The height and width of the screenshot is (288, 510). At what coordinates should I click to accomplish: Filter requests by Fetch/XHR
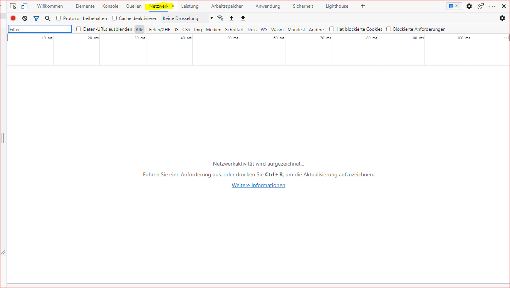click(x=160, y=29)
